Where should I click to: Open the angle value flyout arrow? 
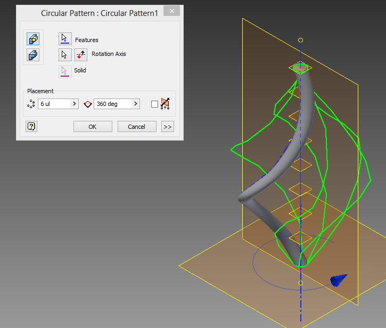tap(136, 104)
